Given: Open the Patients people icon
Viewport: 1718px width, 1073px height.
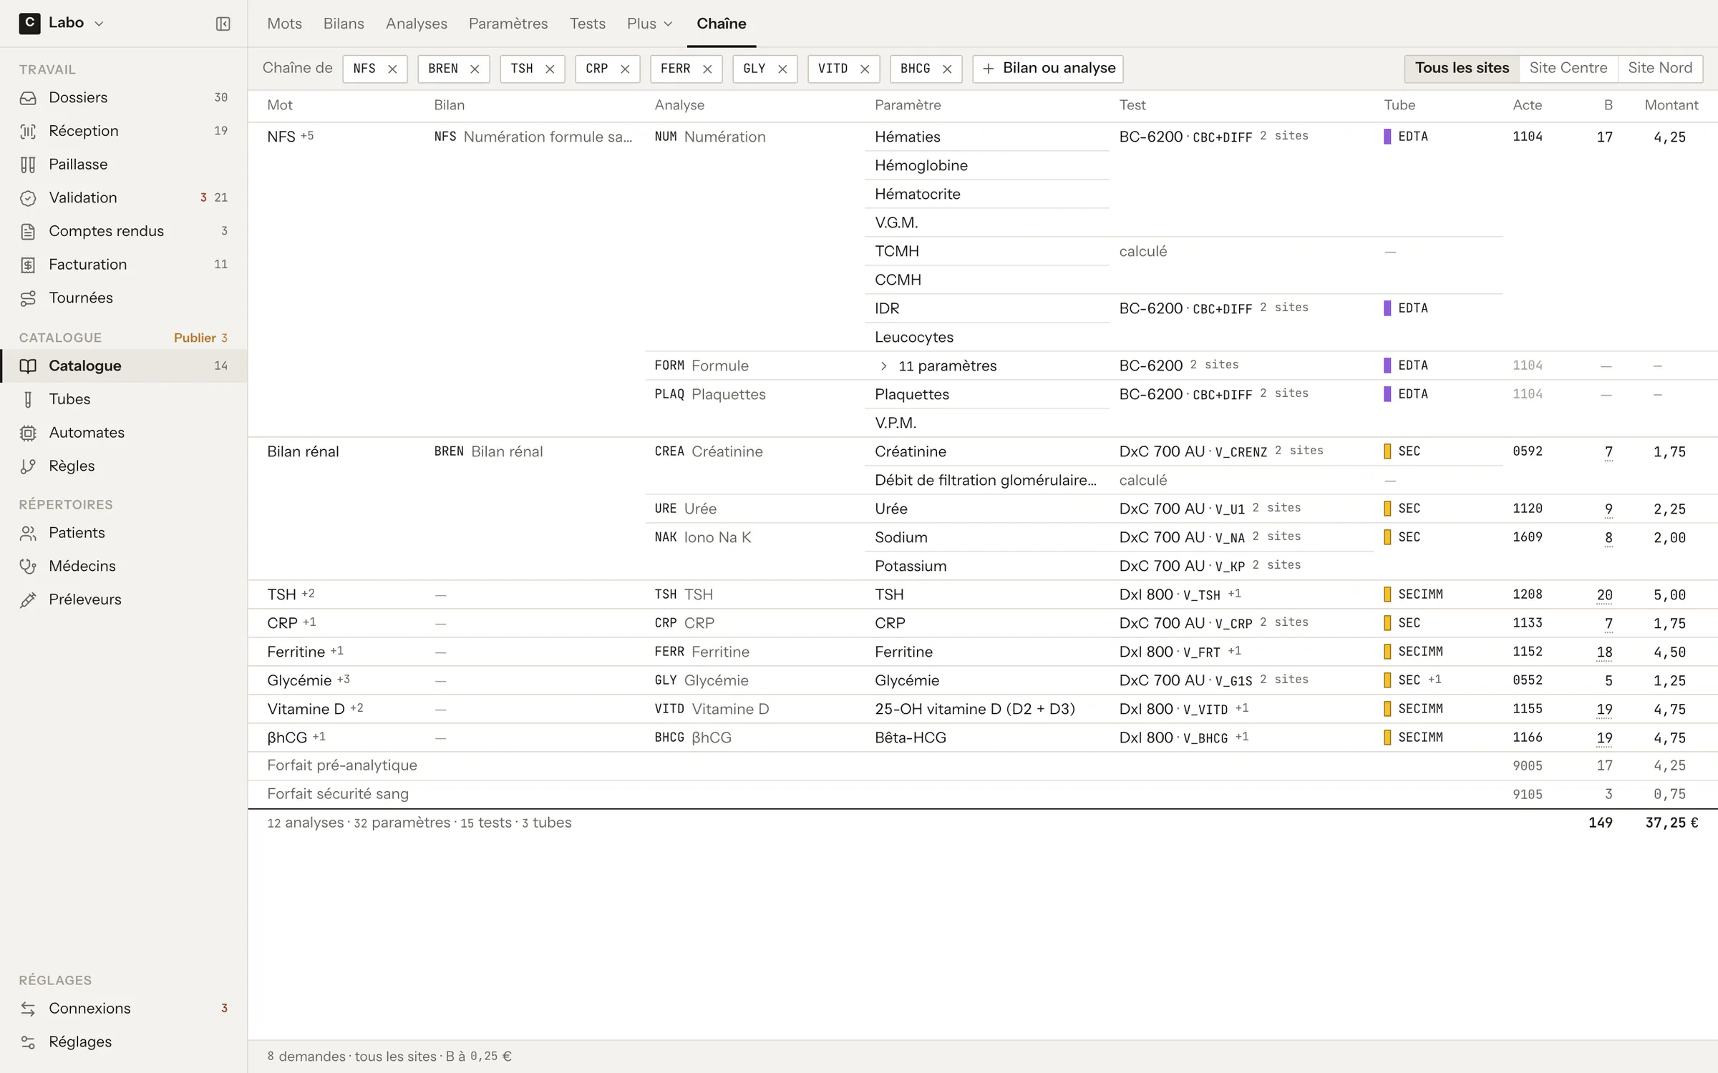Looking at the screenshot, I should (x=28, y=533).
